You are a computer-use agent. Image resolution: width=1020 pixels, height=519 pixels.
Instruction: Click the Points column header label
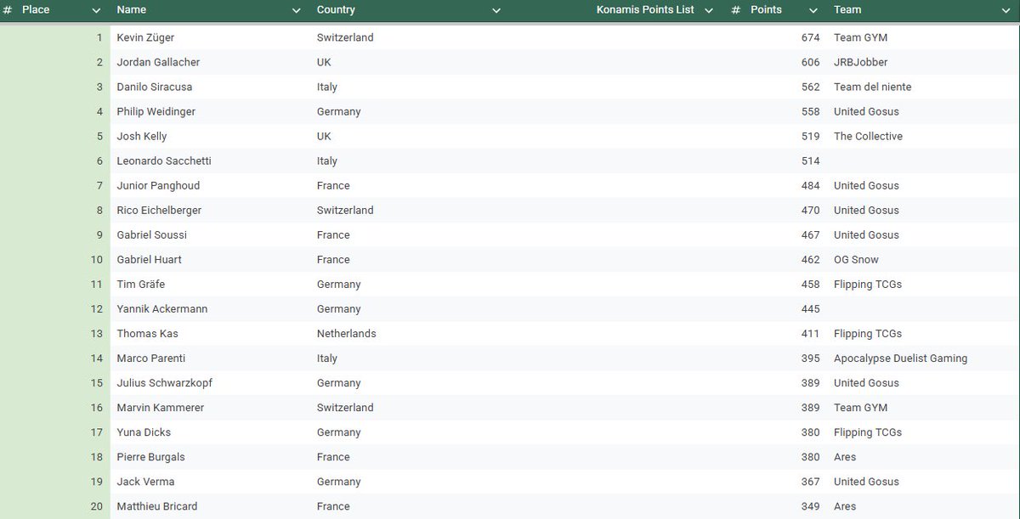coord(766,10)
